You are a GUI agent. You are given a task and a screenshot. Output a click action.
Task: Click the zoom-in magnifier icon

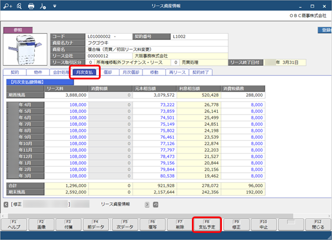coord(8,6)
